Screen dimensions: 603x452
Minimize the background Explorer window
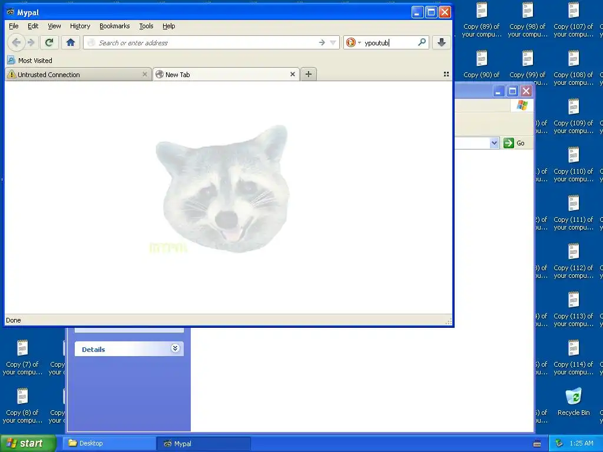tap(498, 91)
